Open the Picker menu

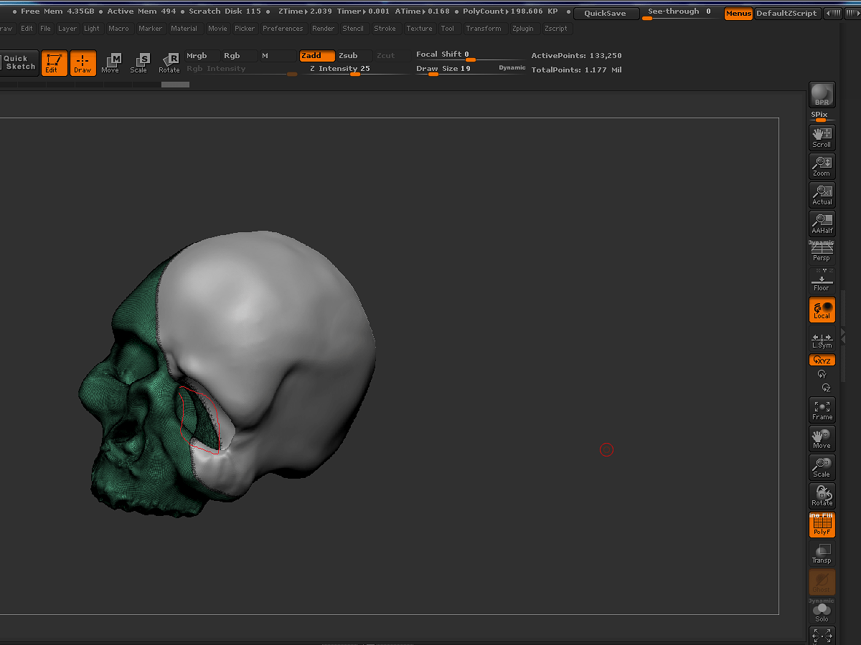245,29
